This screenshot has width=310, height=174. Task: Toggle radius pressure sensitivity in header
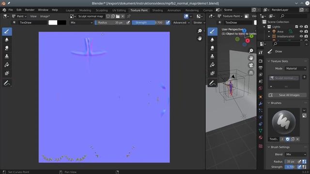[x=128, y=23]
